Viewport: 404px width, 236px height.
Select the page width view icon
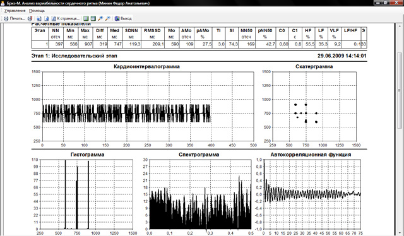pyautogui.click(x=93, y=18)
